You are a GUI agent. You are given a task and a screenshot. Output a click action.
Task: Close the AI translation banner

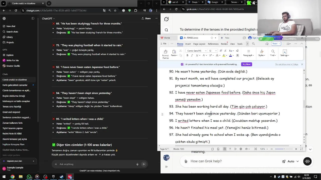(x=302, y=64)
